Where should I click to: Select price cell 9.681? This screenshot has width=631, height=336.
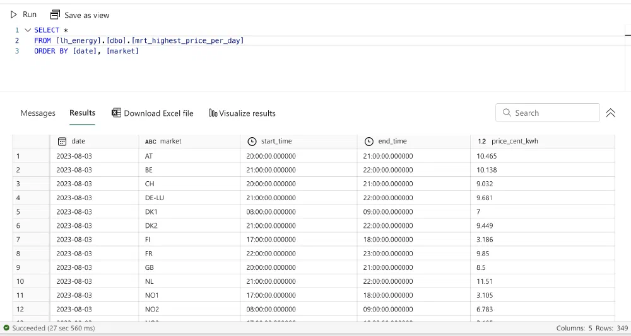[x=543, y=198]
